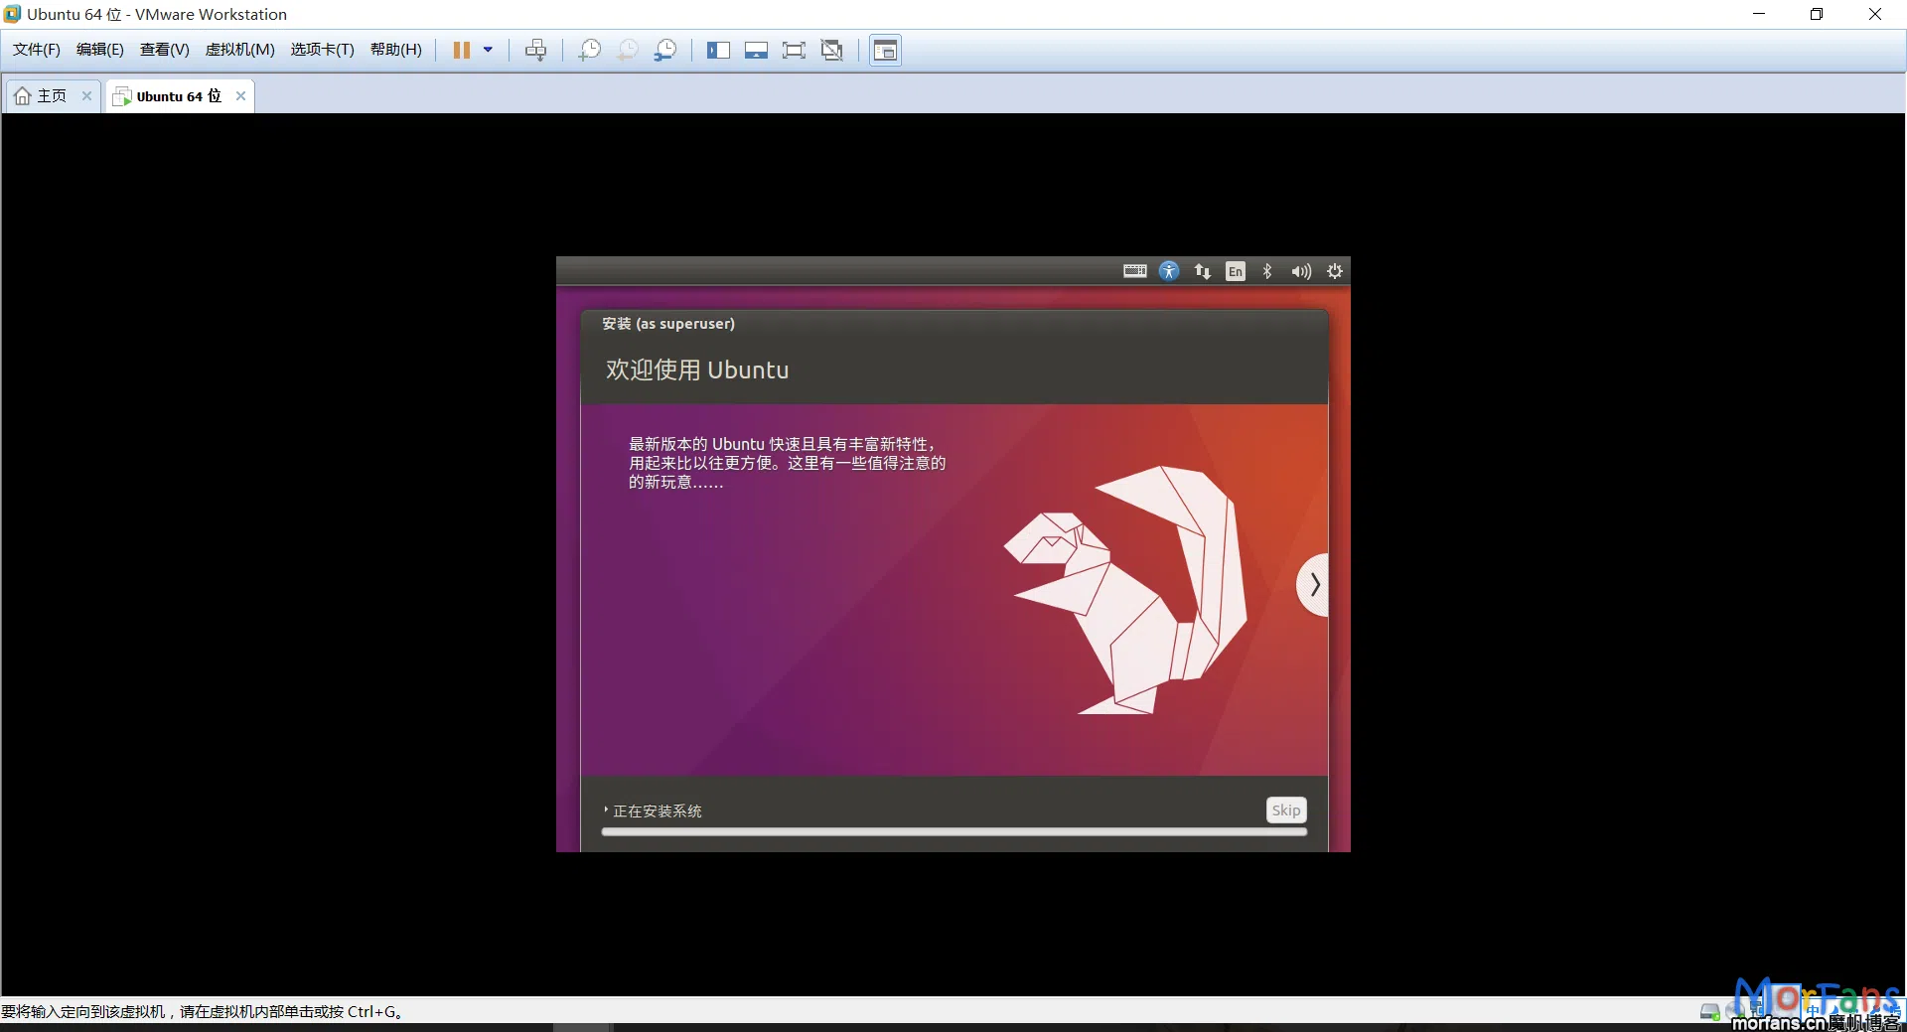1907x1032 pixels.
Task: Open the system gear menu in Ubuntu panel
Action: (x=1335, y=271)
